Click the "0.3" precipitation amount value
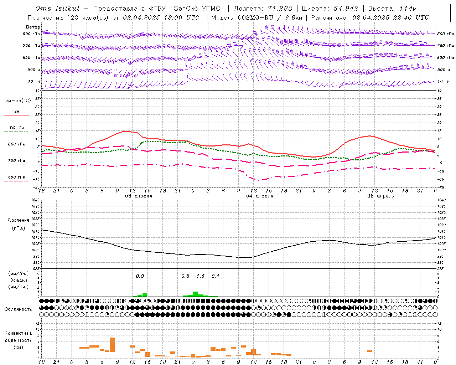Screen dimensions: 456x365 (x=185, y=276)
